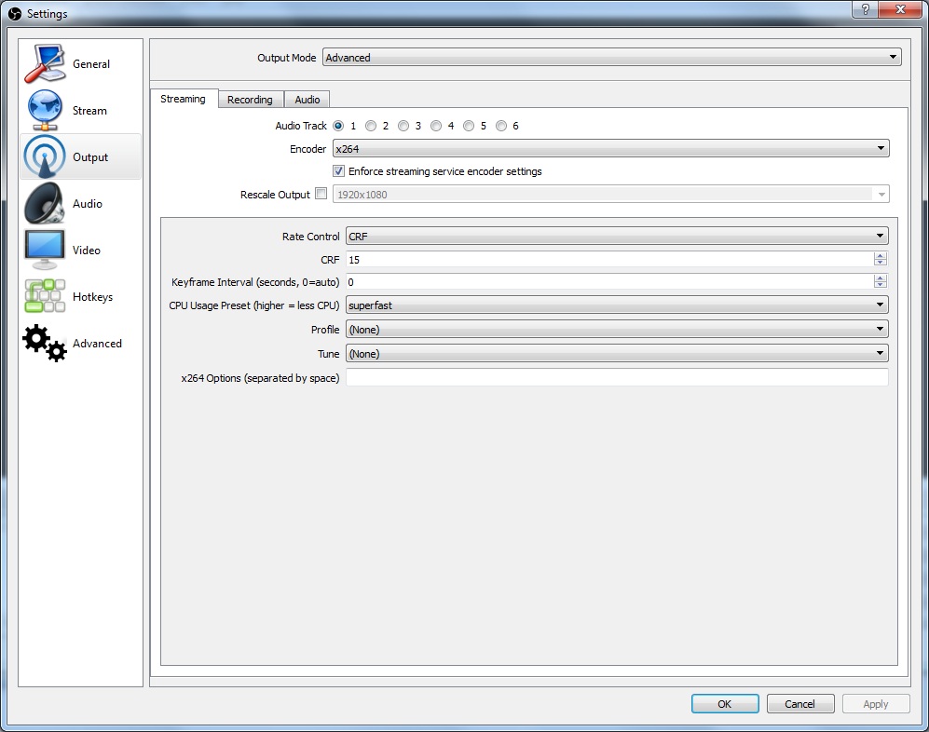Select audio track 4 radio button

436,126
